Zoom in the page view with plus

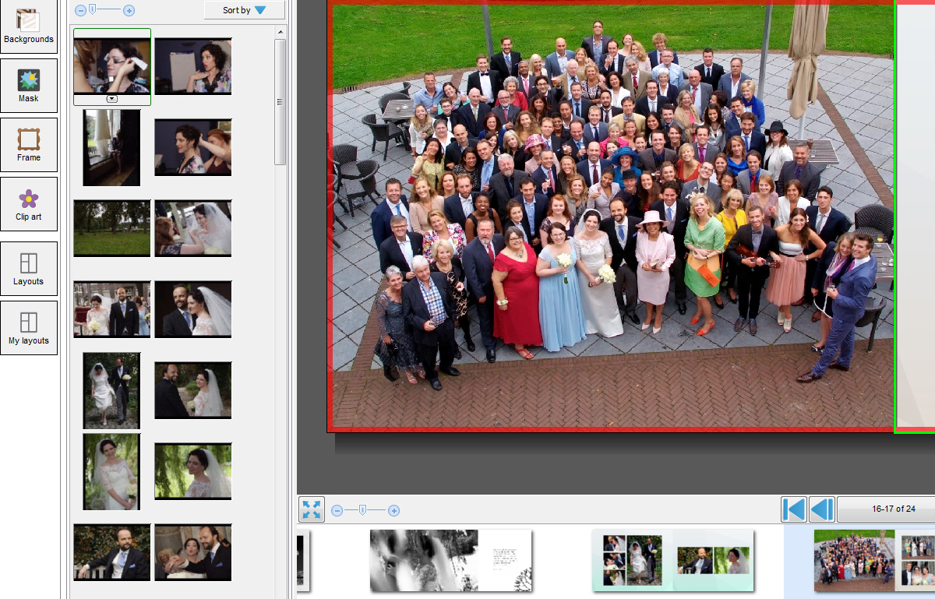(394, 511)
